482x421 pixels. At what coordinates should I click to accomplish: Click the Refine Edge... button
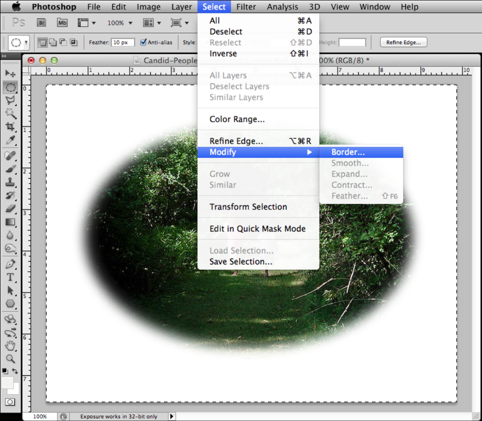403,42
